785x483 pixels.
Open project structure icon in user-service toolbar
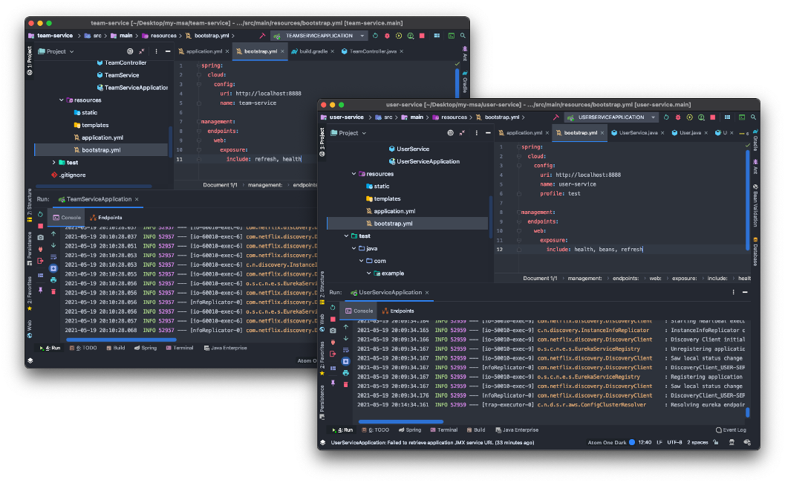tap(727, 117)
